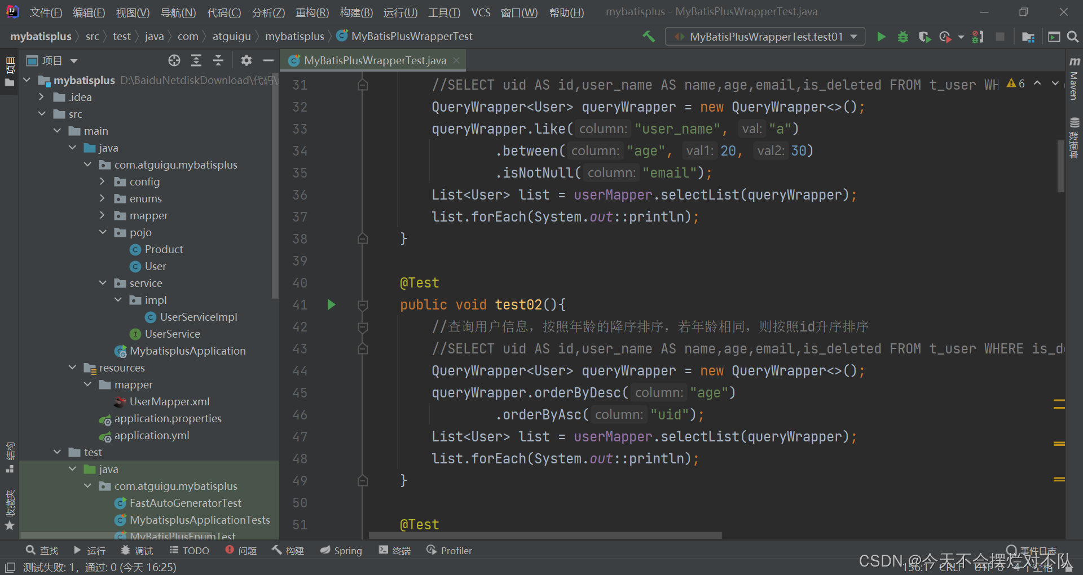Image resolution: width=1083 pixels, height=575 pixels.
Task: Open the 文件(F) menu
Action: pos(45,12)
